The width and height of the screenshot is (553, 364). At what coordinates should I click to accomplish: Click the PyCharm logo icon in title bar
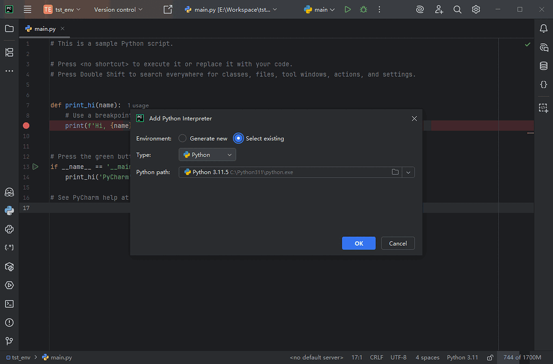coord(9,10)
